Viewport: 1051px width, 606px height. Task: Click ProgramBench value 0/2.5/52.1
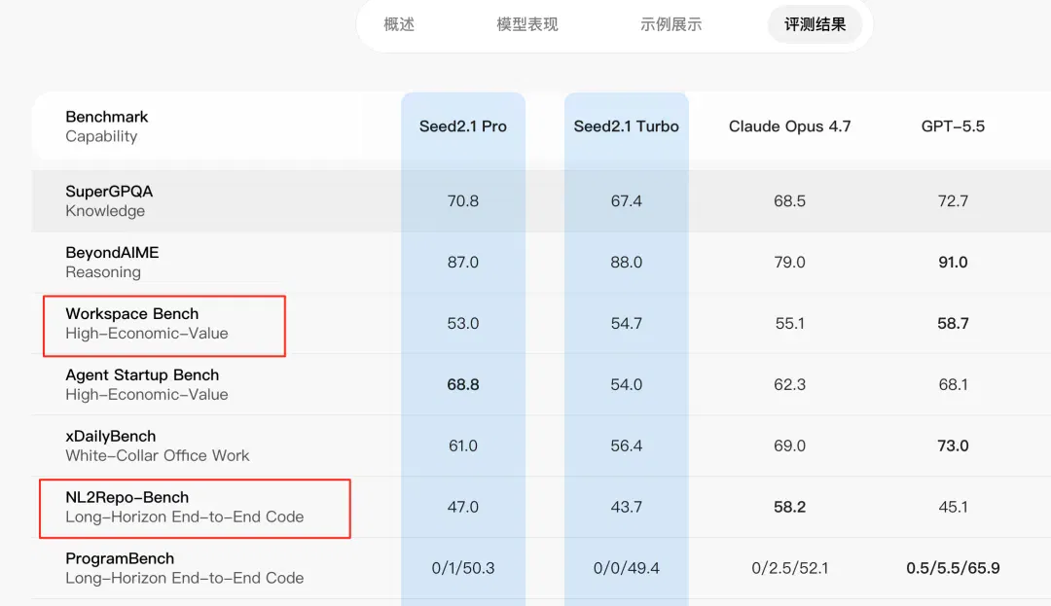pos(789,568)
